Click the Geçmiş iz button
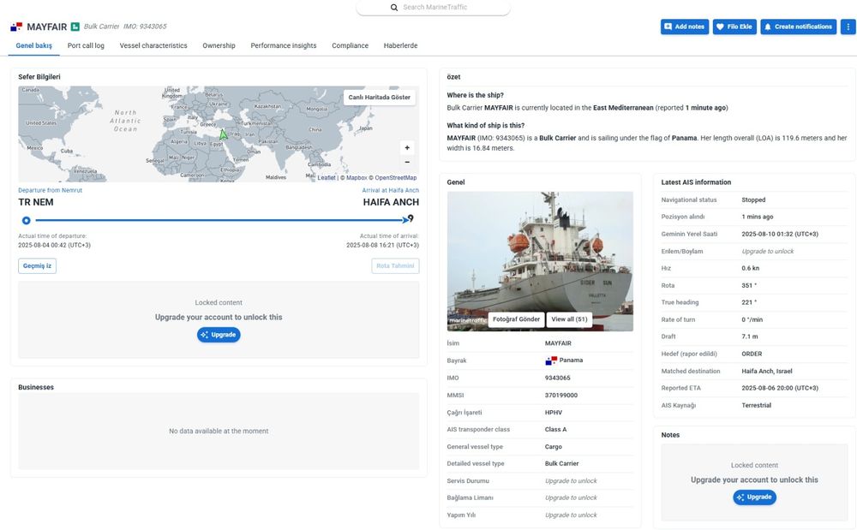The height and width of the screenshot is (530, 857). coord(37,265)
